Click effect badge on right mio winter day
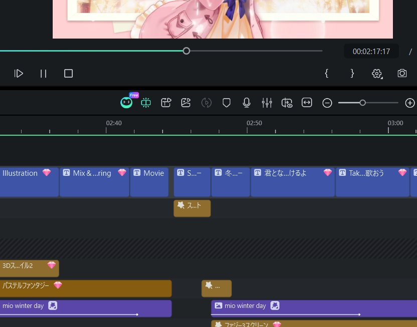This screenshot has height=327, width=417. click(x=275, y=305)
